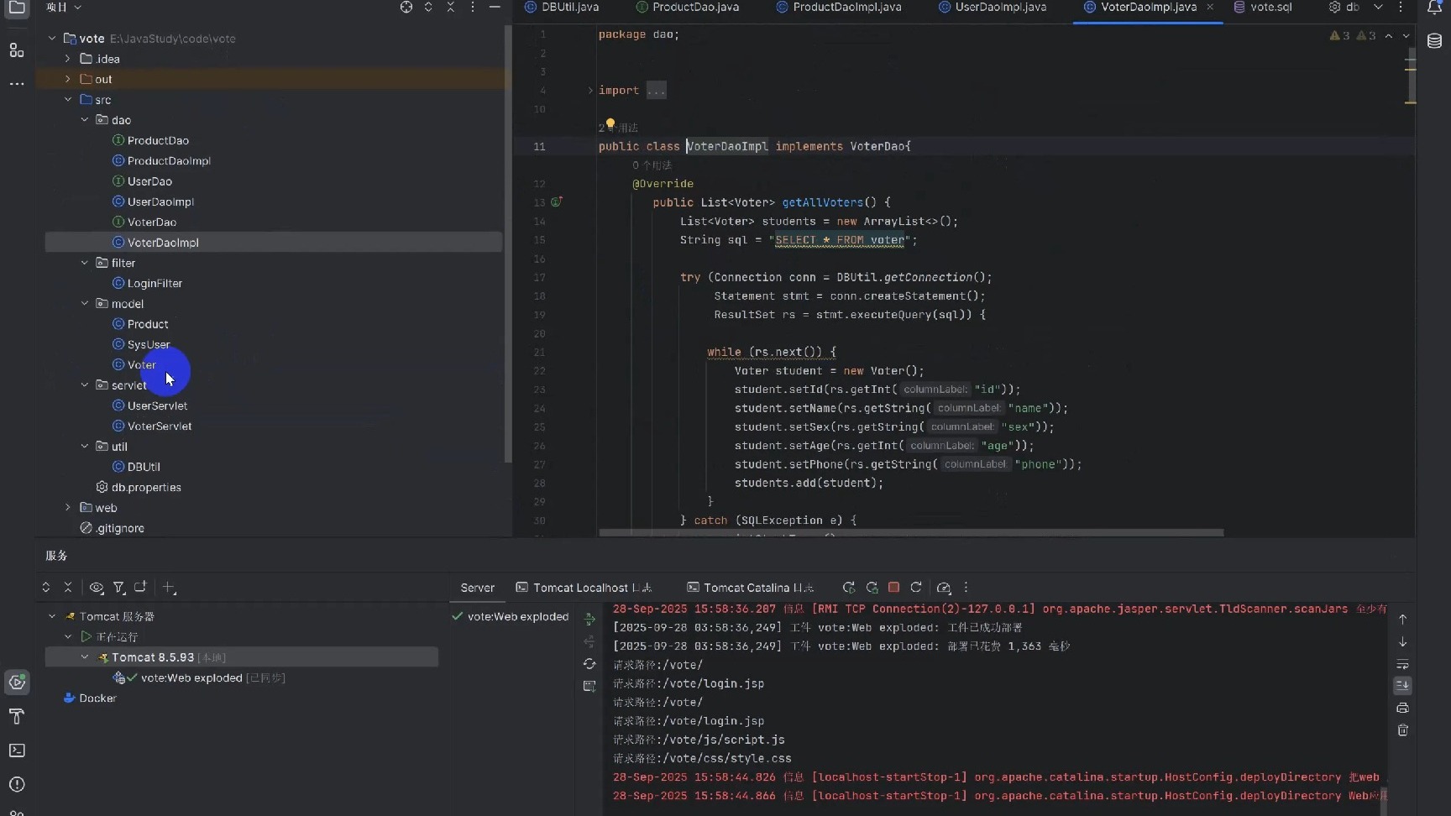
Task: Switch to ProductDao.java editor tab
Action: click(688, 7)
